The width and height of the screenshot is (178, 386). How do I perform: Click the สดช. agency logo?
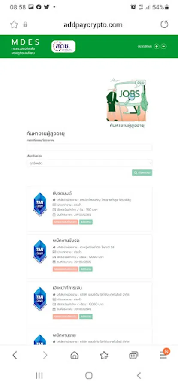click(63, 46)
